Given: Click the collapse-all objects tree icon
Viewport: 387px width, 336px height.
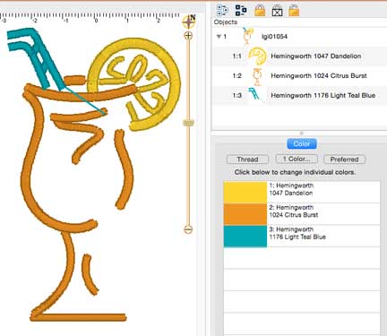Looking at the screenshot, I should click(222, 11).
